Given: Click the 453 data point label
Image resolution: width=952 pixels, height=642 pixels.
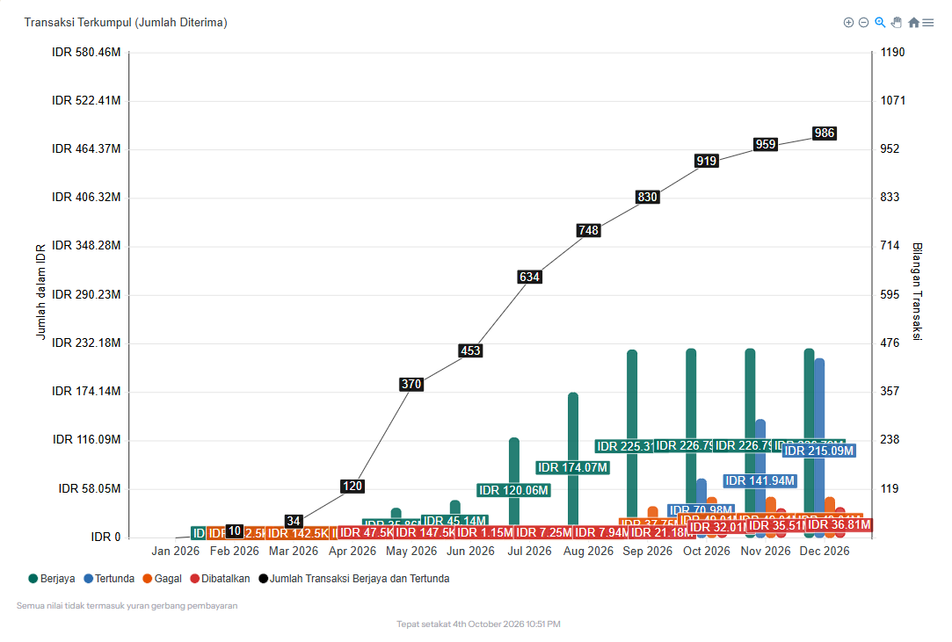Looking at the screenshot, I should coord(470,350).
